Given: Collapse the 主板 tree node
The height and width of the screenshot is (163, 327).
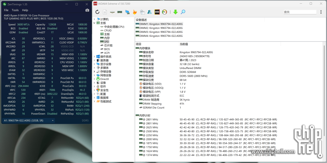Looking at the screenshot, I should (x=95, y=23).
